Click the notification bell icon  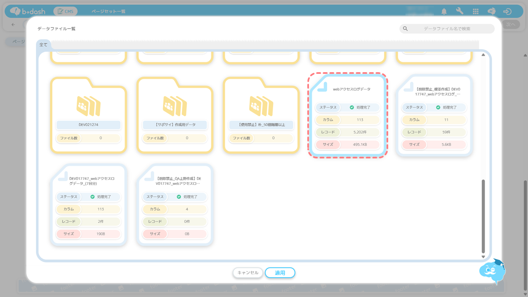tap(444, 12)
